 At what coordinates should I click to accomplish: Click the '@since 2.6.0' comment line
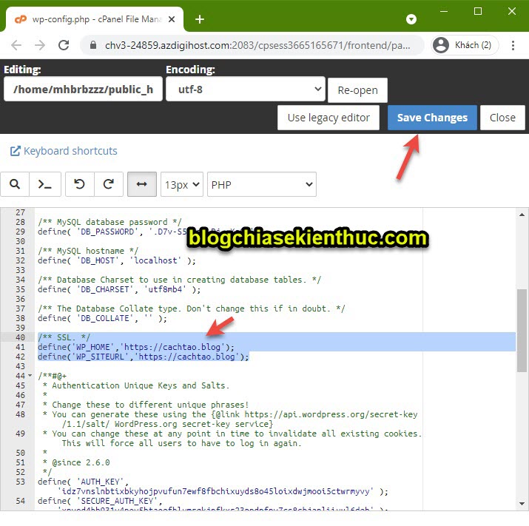tap(76, 462)
